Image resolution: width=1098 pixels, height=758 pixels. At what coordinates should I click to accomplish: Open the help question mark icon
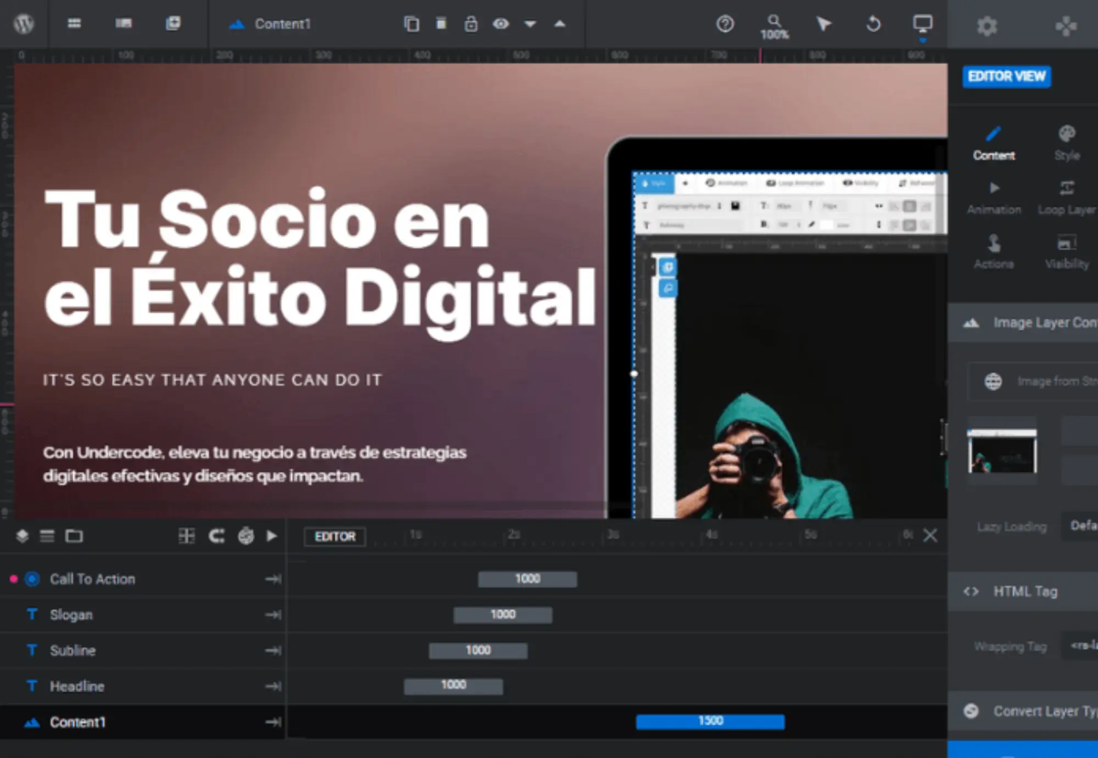click(x=725, y=24)
